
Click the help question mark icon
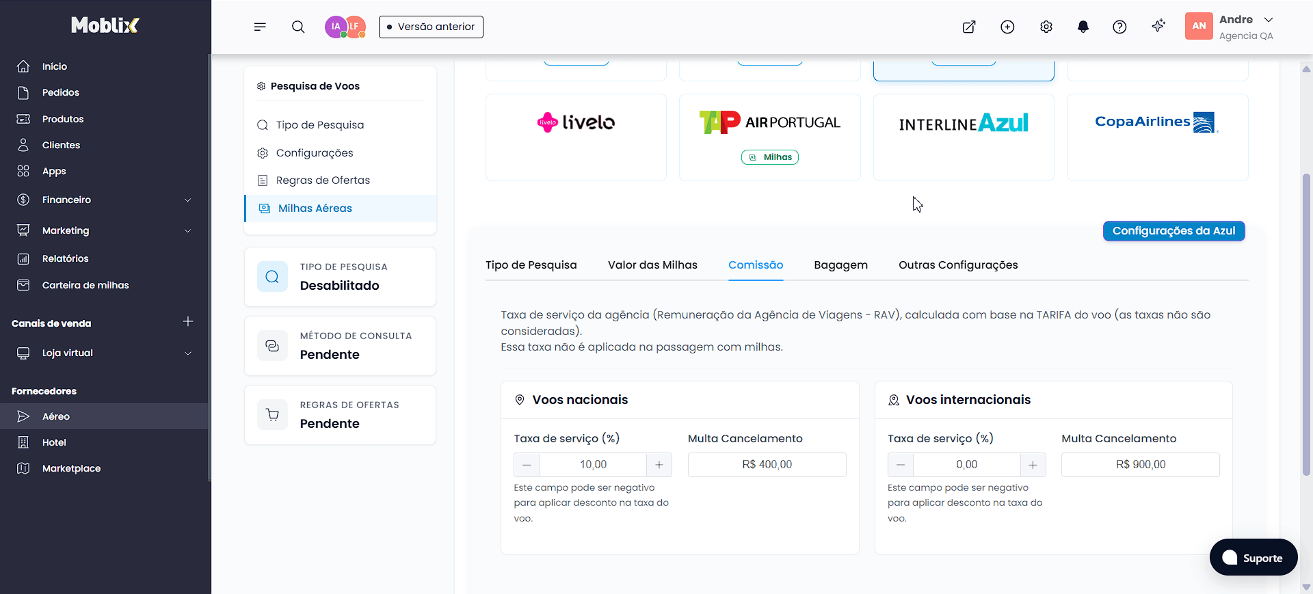click(x=1119, y=27)
